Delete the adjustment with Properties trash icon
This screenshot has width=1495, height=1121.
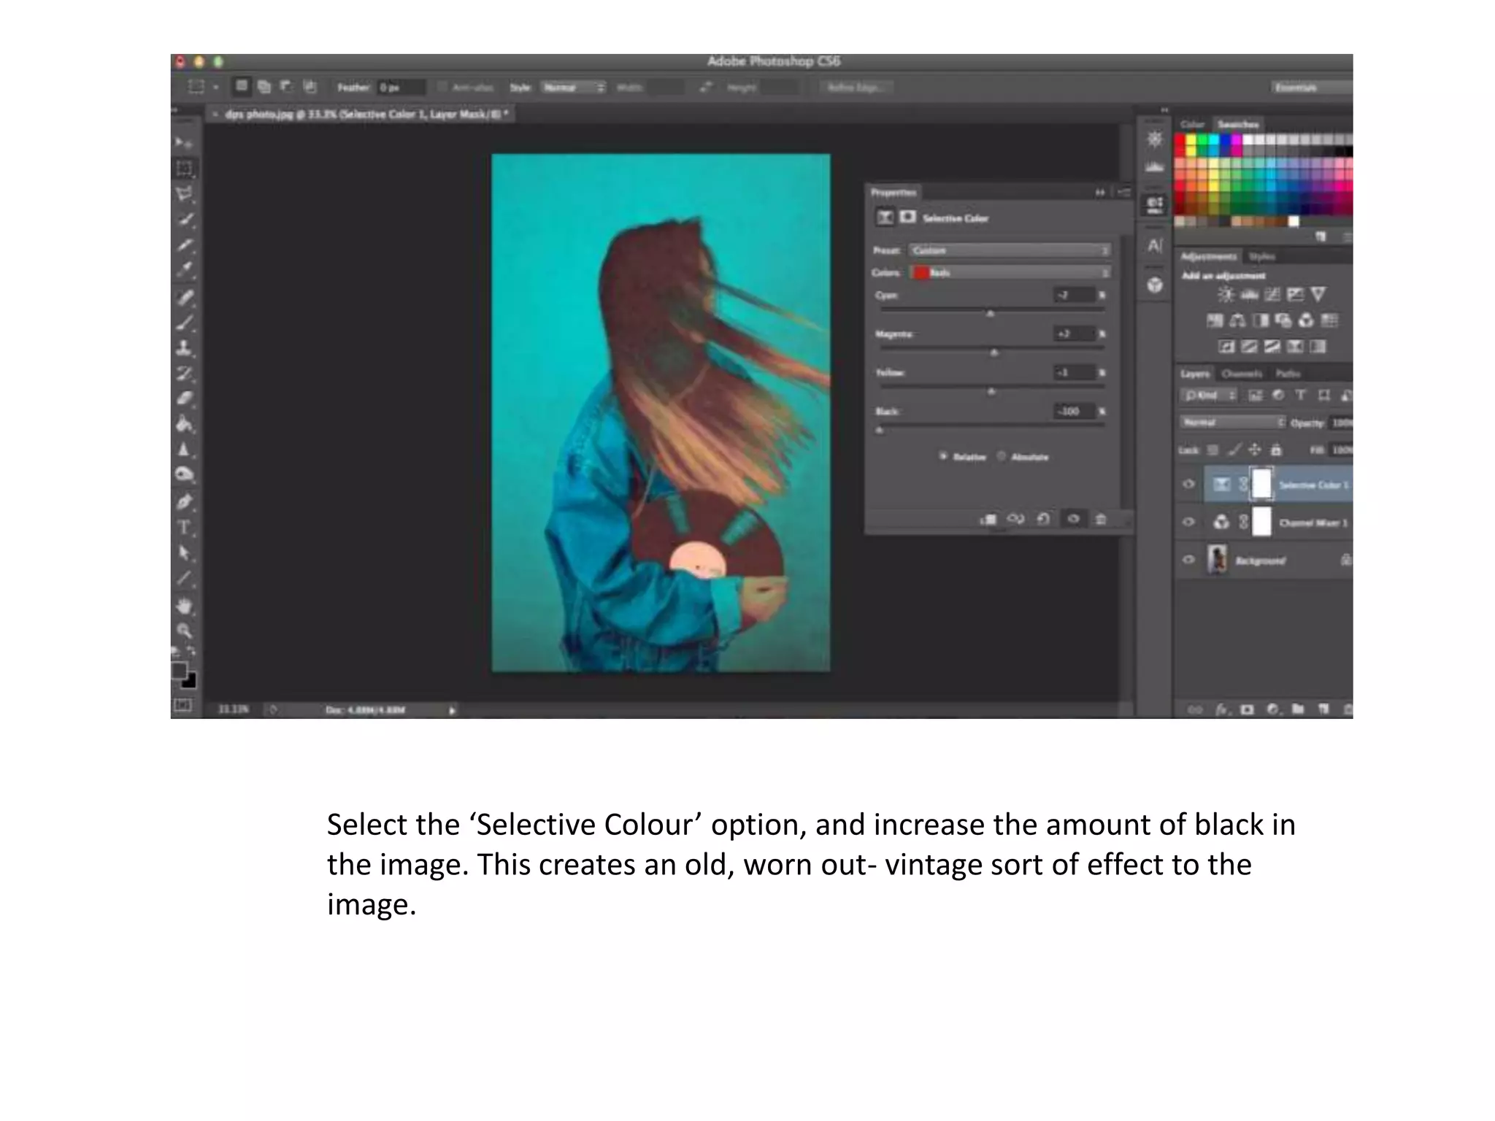[1100, 519]
